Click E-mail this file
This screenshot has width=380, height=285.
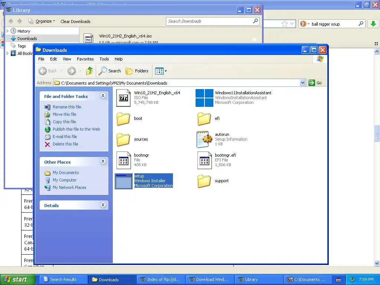(x=65, y=137)
